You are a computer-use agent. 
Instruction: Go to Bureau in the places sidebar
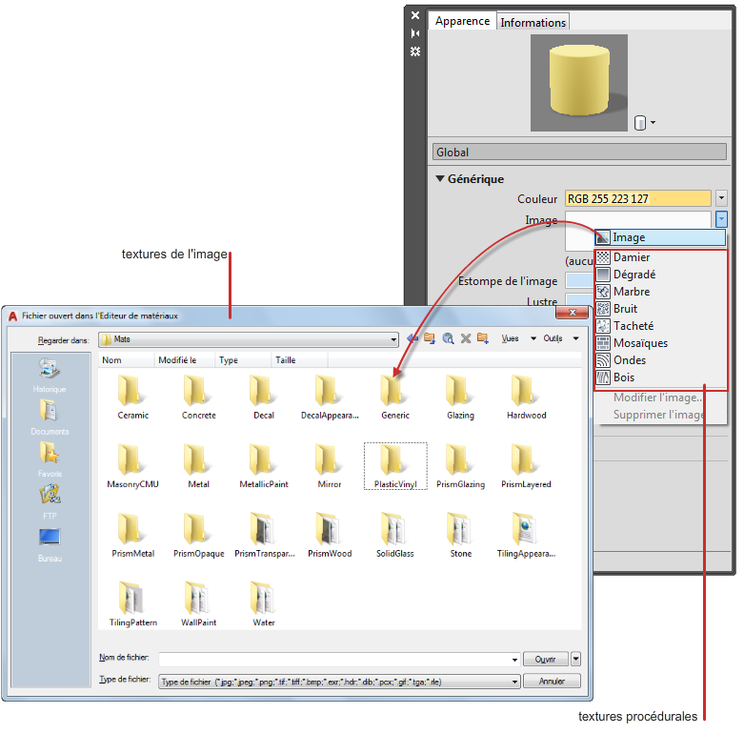coord(50,544)
